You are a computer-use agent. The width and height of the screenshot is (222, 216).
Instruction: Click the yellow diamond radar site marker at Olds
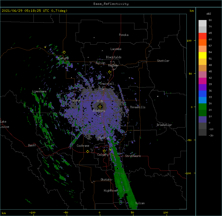(100, 107)
